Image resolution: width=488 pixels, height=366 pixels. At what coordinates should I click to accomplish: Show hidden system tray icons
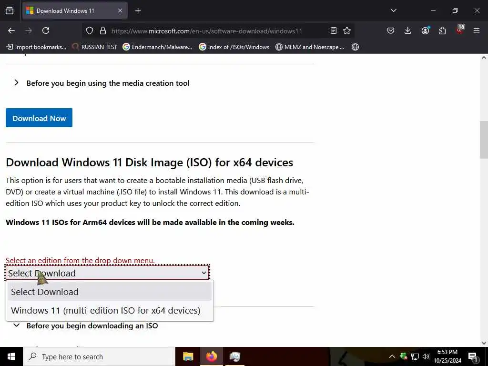[392, 356]
